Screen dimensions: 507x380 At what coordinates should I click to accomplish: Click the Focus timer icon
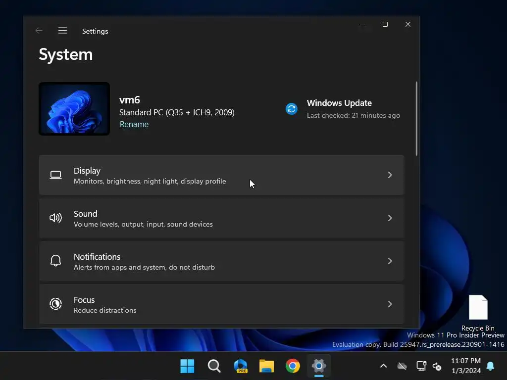(55, 304)
